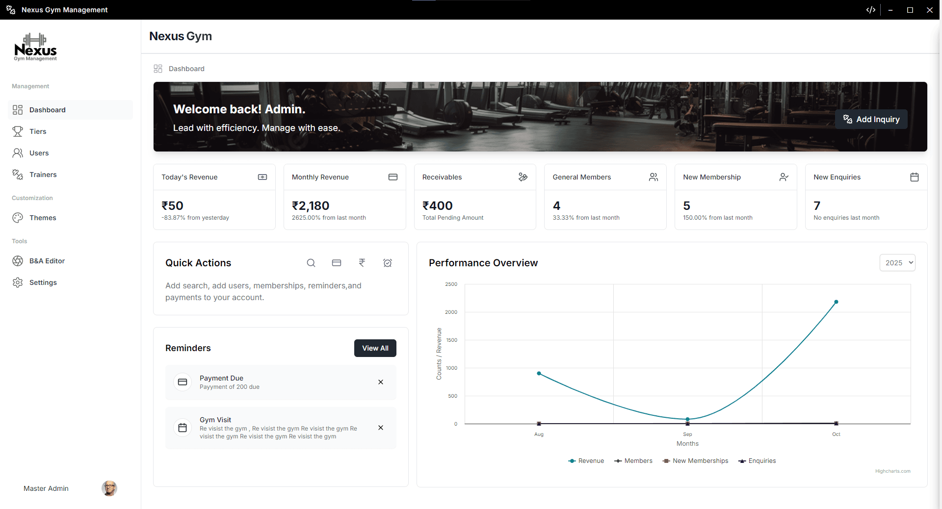This screenshot has height=509, width=942.
Task: Click the Today's Revenue cash icon
Action: [262, 177]
